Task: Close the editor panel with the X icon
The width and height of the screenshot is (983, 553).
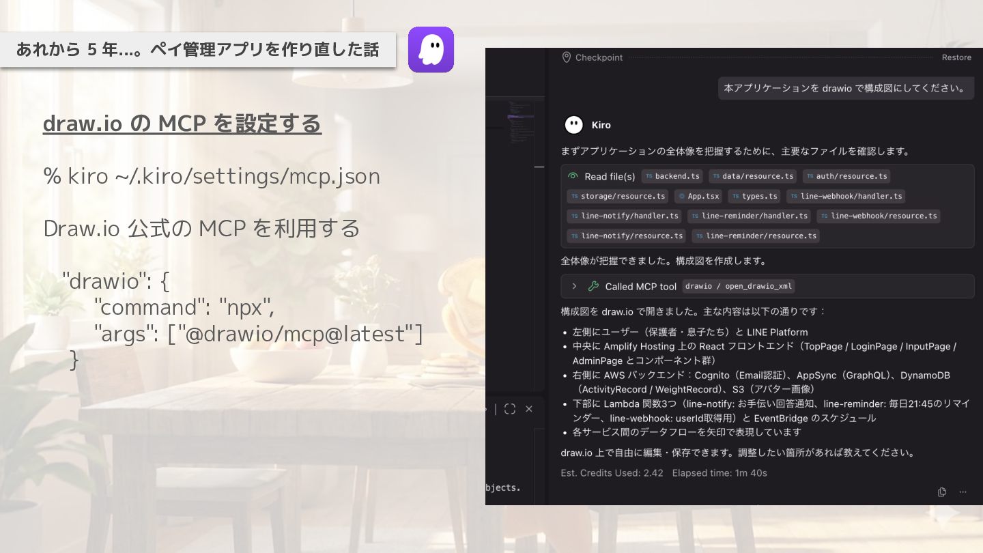Action: click(x=529, y=409)
